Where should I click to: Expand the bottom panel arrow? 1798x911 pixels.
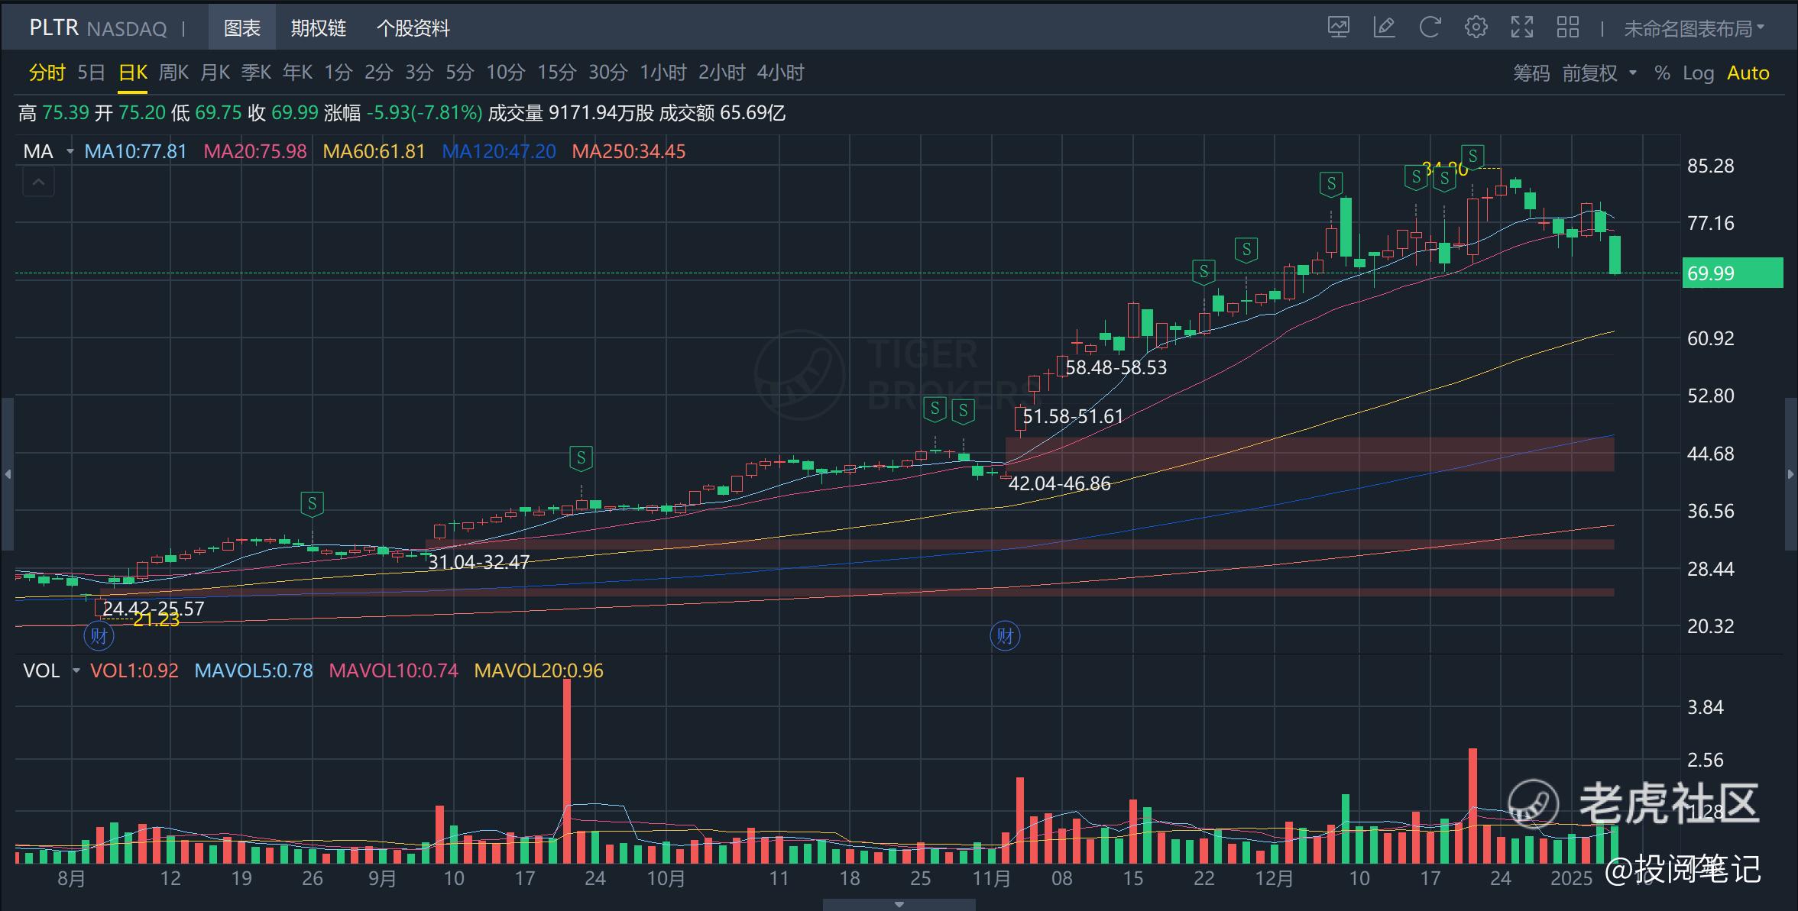[x=899, y=905]
